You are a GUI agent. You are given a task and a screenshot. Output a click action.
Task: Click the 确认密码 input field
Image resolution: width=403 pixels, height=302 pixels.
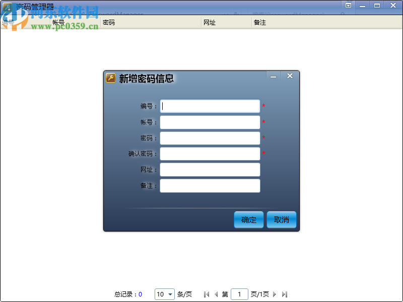coord(210,154)
